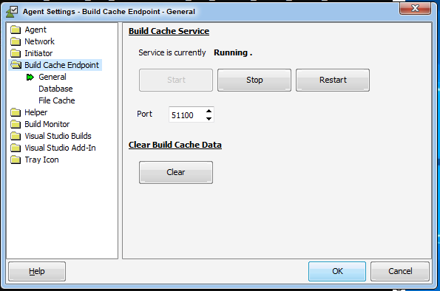Image resolution: width=440 pixels, height=291 pixels.
Task: Select the Database settings page
Action: click(x=55, y=89)
